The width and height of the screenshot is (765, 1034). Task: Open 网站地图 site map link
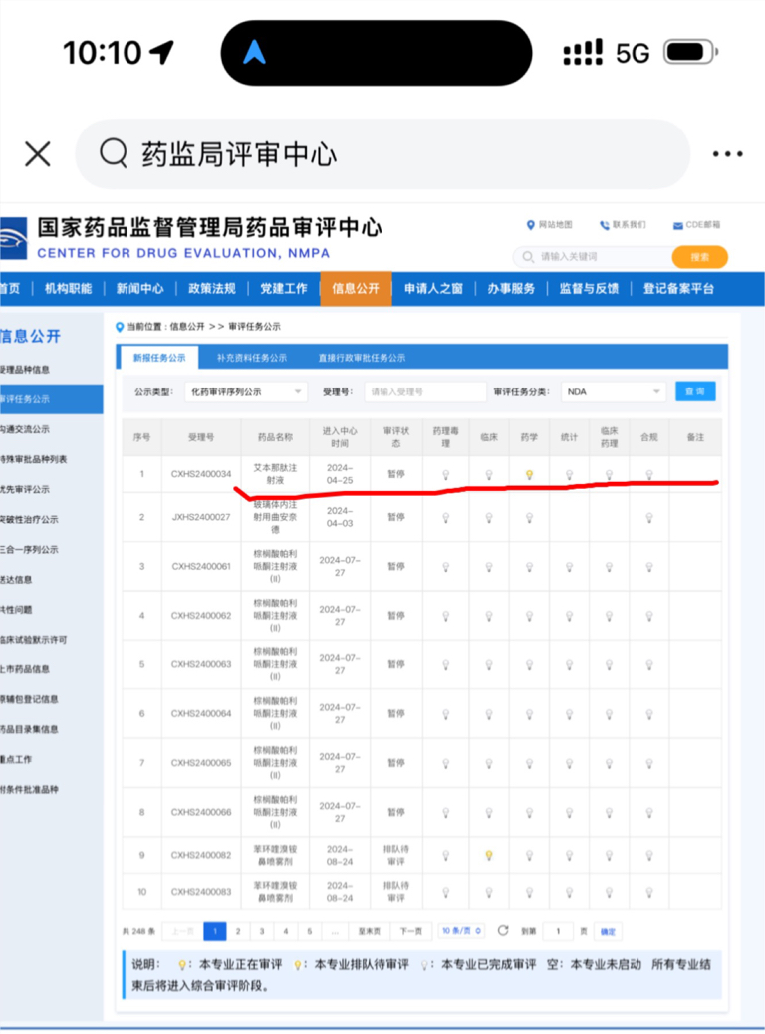pos(550,225)
